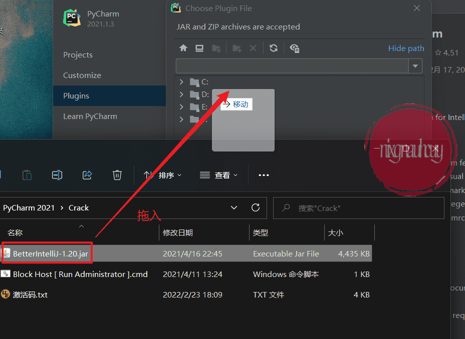Refresh the file chooser tree
Viewport: 465px width, 339px height.
coord(274,48)
